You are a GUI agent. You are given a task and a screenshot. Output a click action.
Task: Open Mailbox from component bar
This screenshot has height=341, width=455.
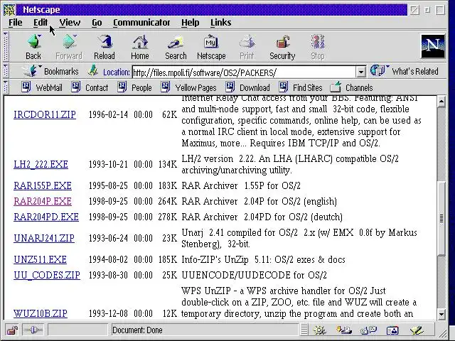pyautogui.click(x=343, y=330)
